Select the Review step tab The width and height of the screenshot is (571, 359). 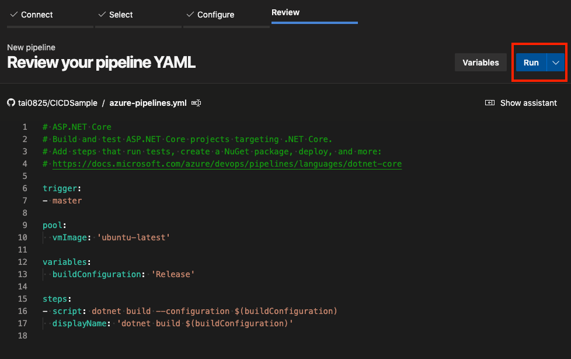285,12
